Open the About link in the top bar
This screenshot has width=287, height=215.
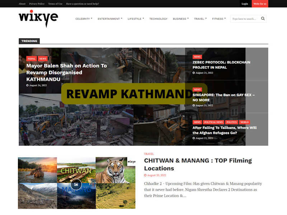click(22, 4)
